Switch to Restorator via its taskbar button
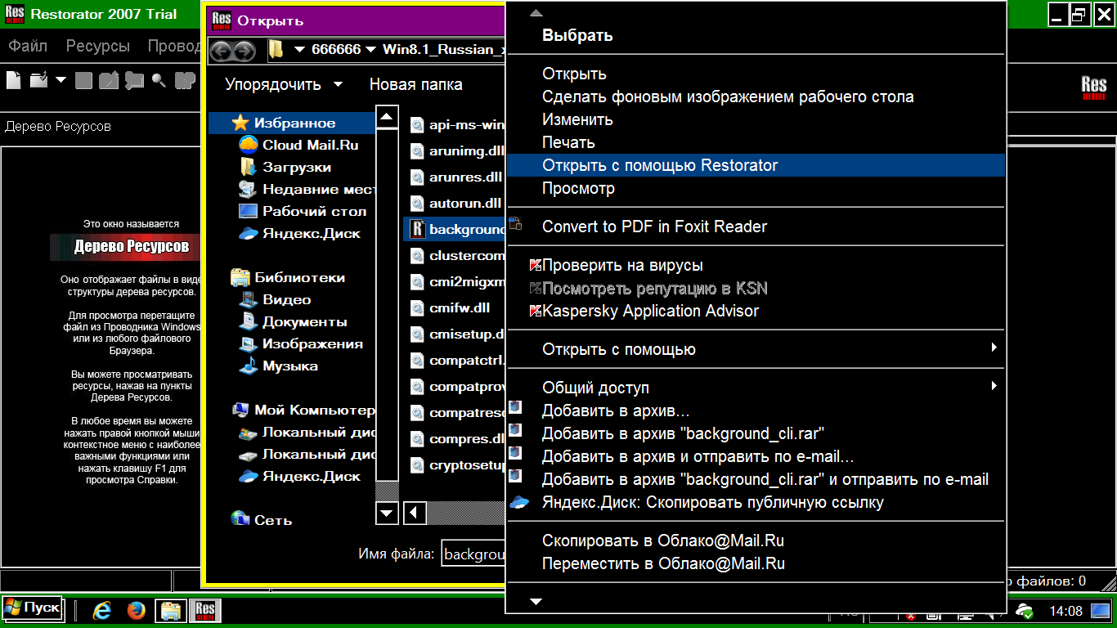1117x628 pixels. 205,610
